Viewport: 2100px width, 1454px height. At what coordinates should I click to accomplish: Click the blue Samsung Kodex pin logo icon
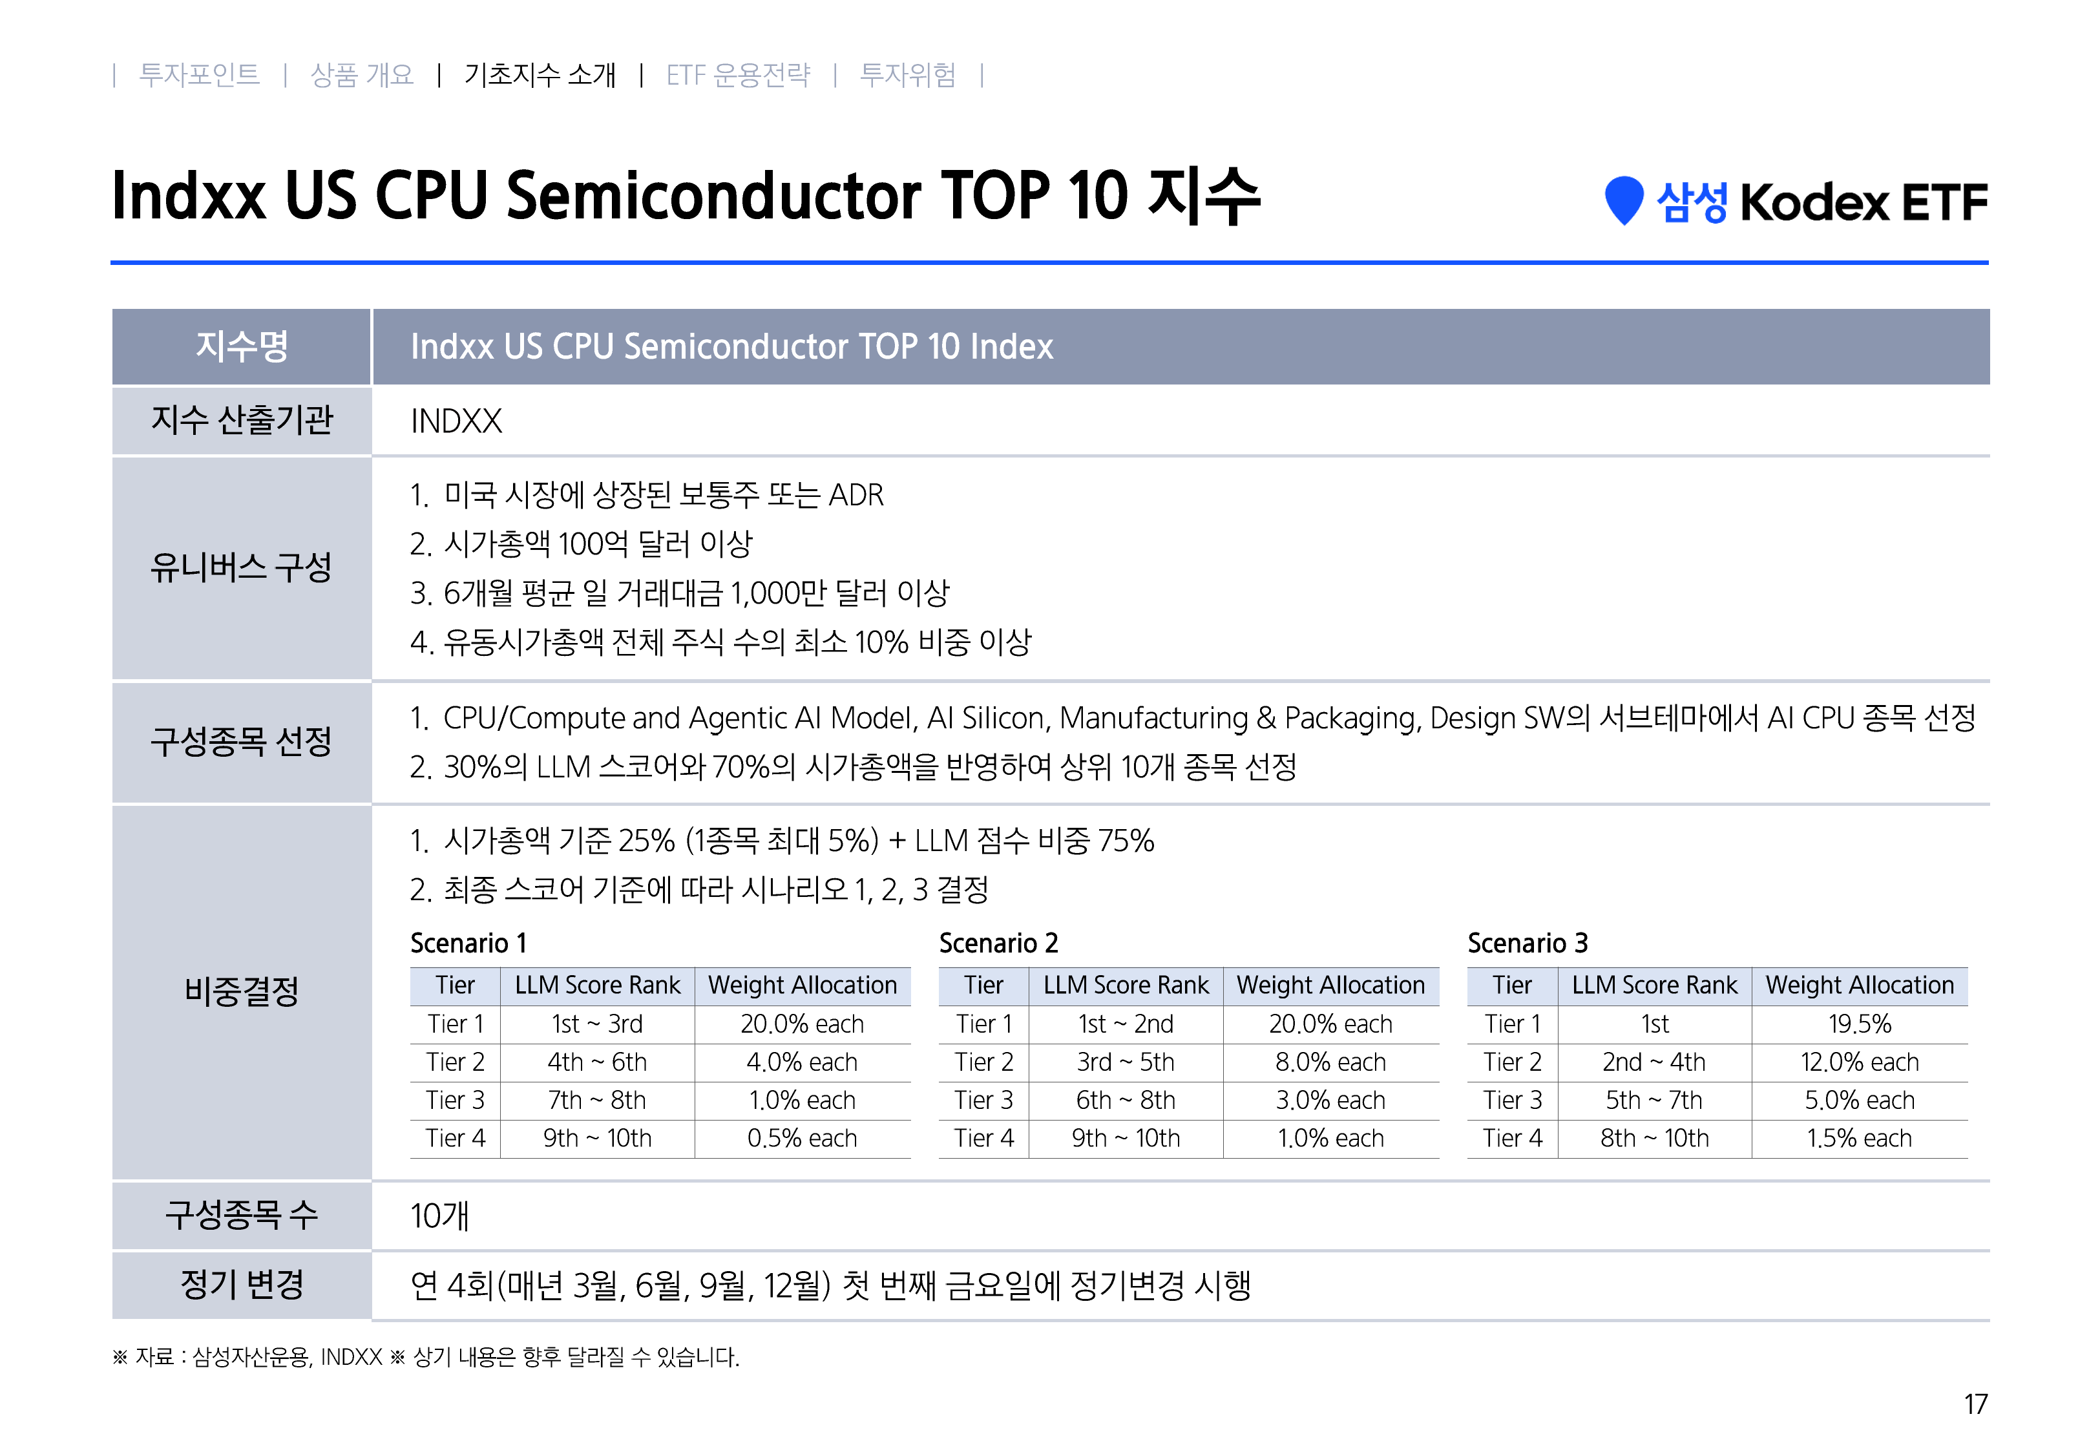tap(1622, 200)
